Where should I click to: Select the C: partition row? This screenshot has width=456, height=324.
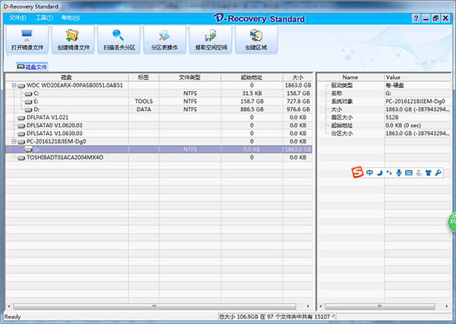[x=159, y=93]
